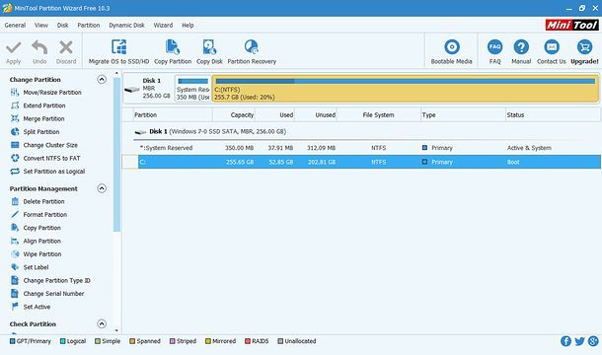
Task: Sort by Type column header
Action: click(463, 114)
